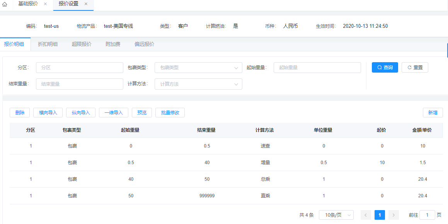Click the 查询 search button
448x224 pixels.
tap(385, 68)
